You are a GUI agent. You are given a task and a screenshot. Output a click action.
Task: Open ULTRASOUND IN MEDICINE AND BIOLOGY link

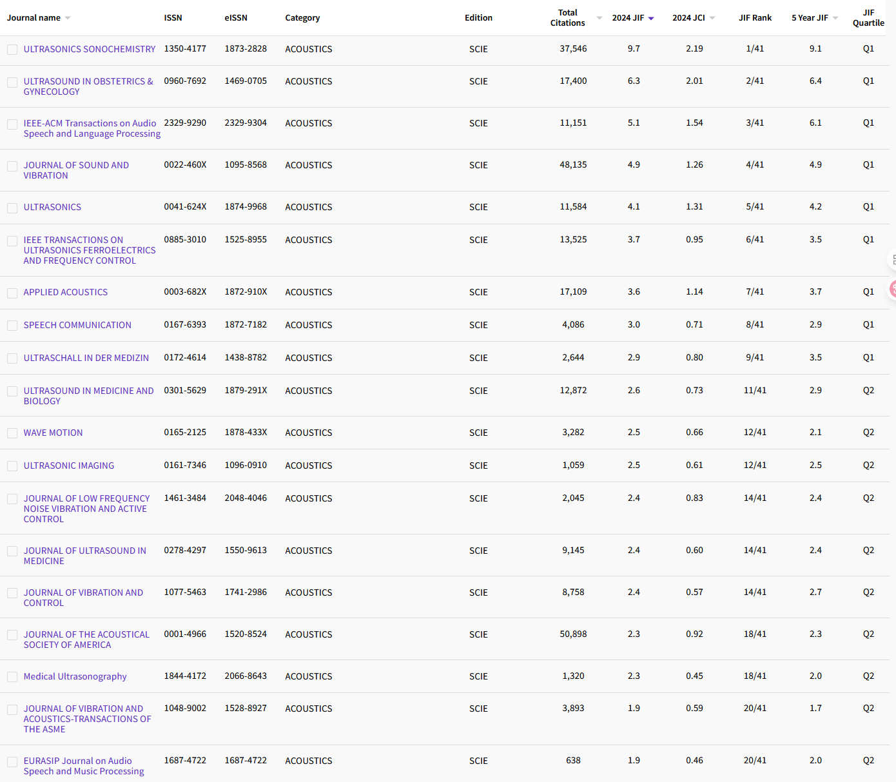click(x=89, y=396)
